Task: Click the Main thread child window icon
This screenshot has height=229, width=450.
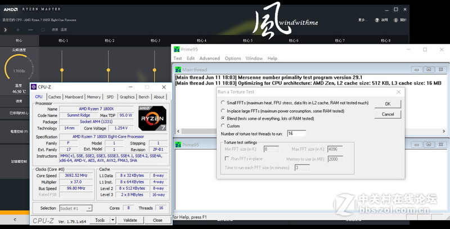Action: pyautogui.click(x=178, y=69)
